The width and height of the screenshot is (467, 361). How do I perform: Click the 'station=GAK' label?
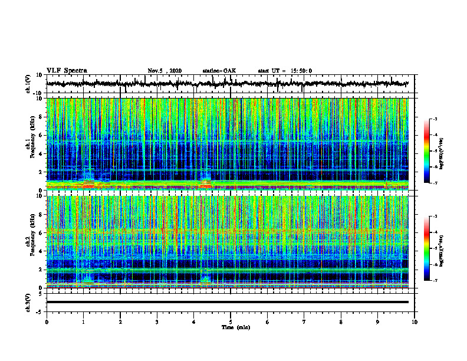219,71
